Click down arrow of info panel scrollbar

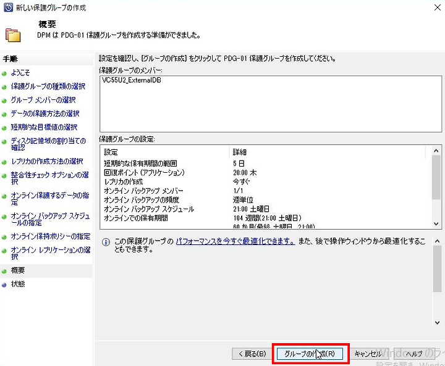point(437,322)
